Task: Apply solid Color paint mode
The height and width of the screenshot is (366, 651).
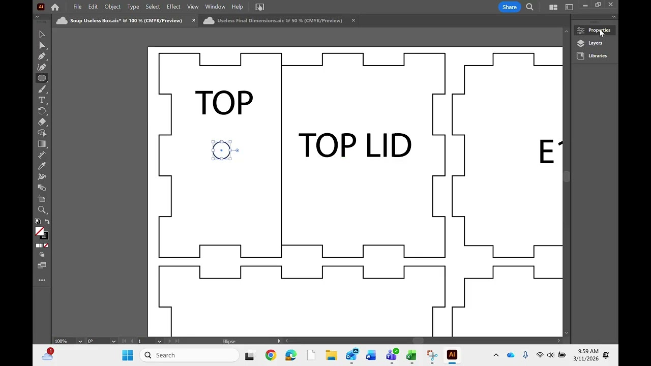Action: 38,246
